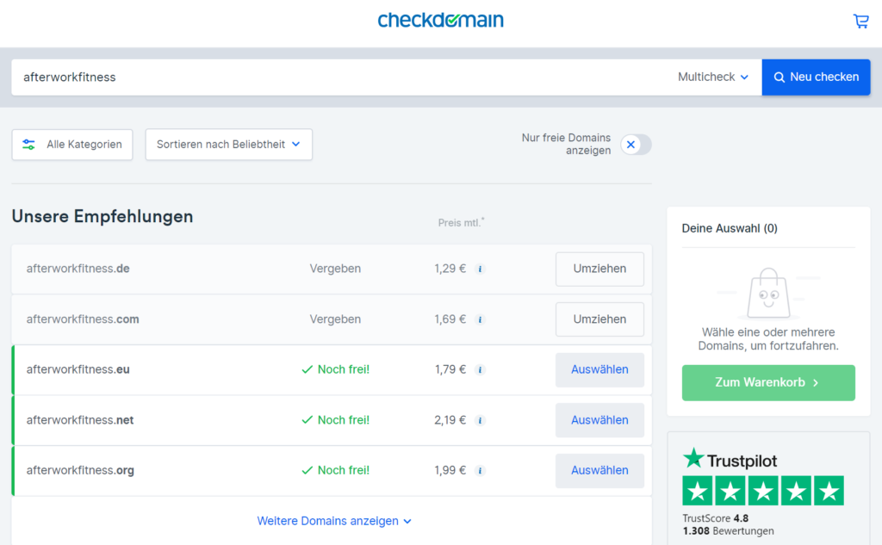Click the 1,79 € price

(450, 369)
